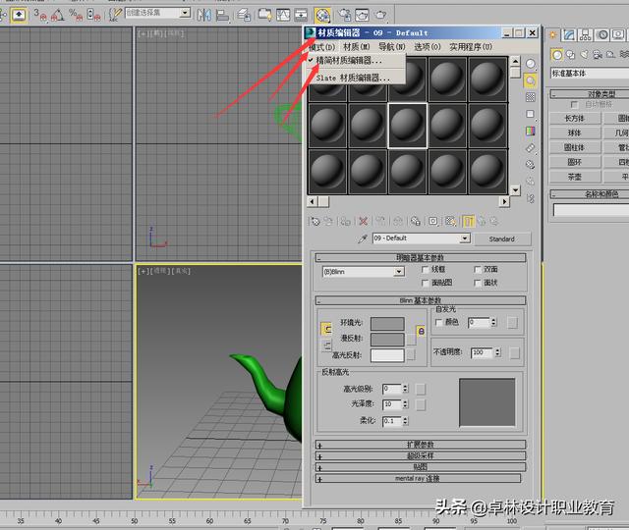
Task: Toggle Show Shaded Material in Viewport icon
Action: click(450, 221)
